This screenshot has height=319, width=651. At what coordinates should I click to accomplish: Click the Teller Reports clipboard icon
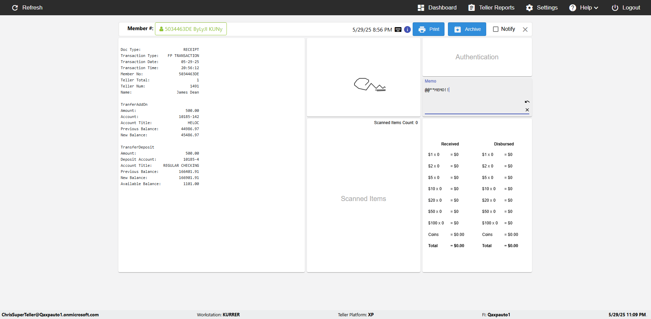point(471,7)
